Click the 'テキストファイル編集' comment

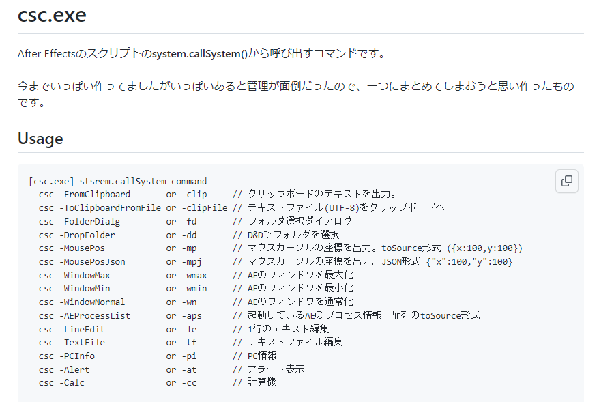coord(295,342)
